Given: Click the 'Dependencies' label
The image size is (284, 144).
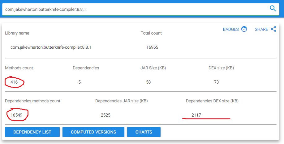Looking at the screenshot, I should pos(86,68).
